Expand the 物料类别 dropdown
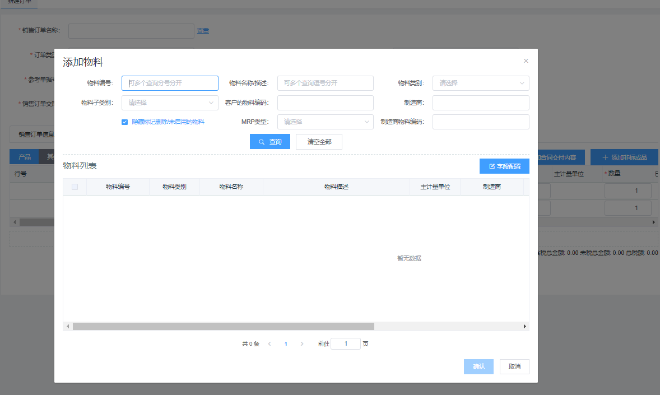The width and height of the screenshot is (660, 395). pos(480,83)
